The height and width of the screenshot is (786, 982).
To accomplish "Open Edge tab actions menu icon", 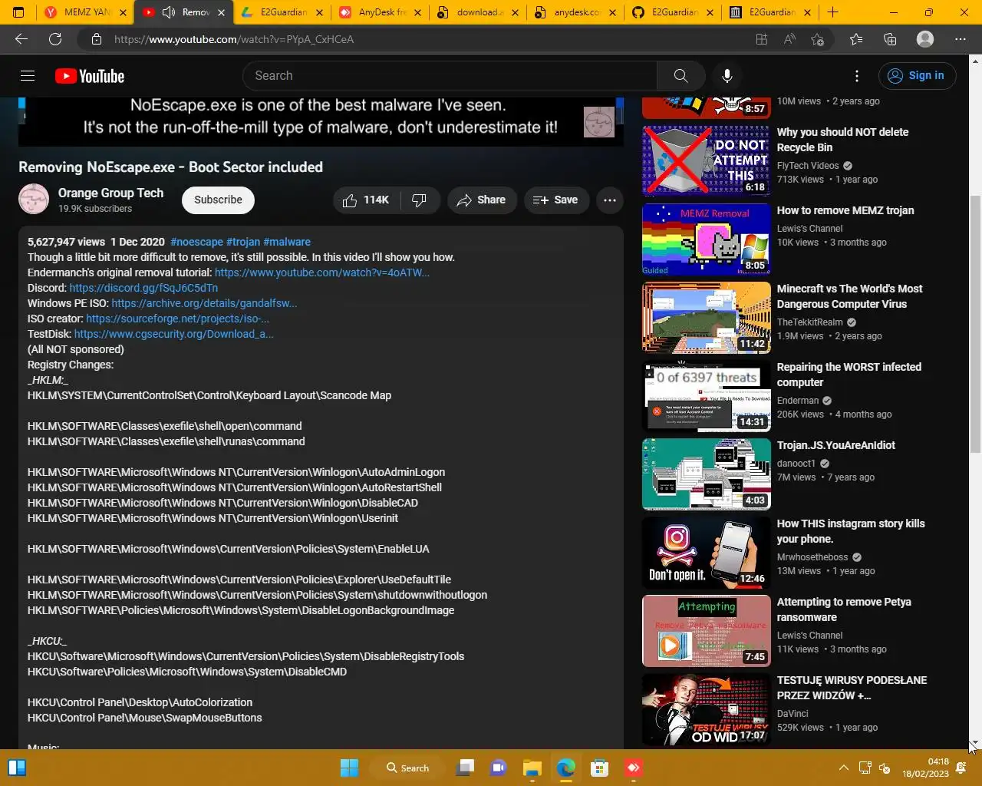I will click(18, 12).
